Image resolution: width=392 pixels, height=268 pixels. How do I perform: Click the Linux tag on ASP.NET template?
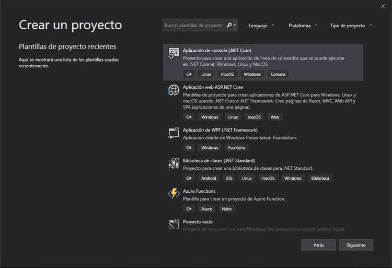tap(233, 117)
